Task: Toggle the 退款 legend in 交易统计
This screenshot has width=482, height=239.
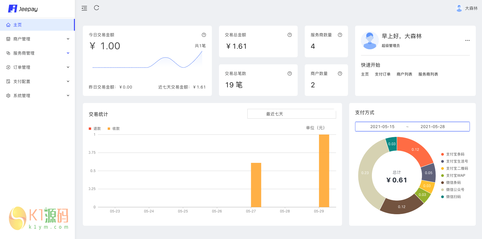Action: 95,129
